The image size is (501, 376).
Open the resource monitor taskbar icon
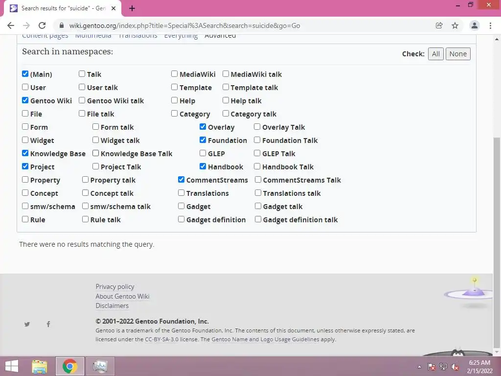click(x=100, y=366)
